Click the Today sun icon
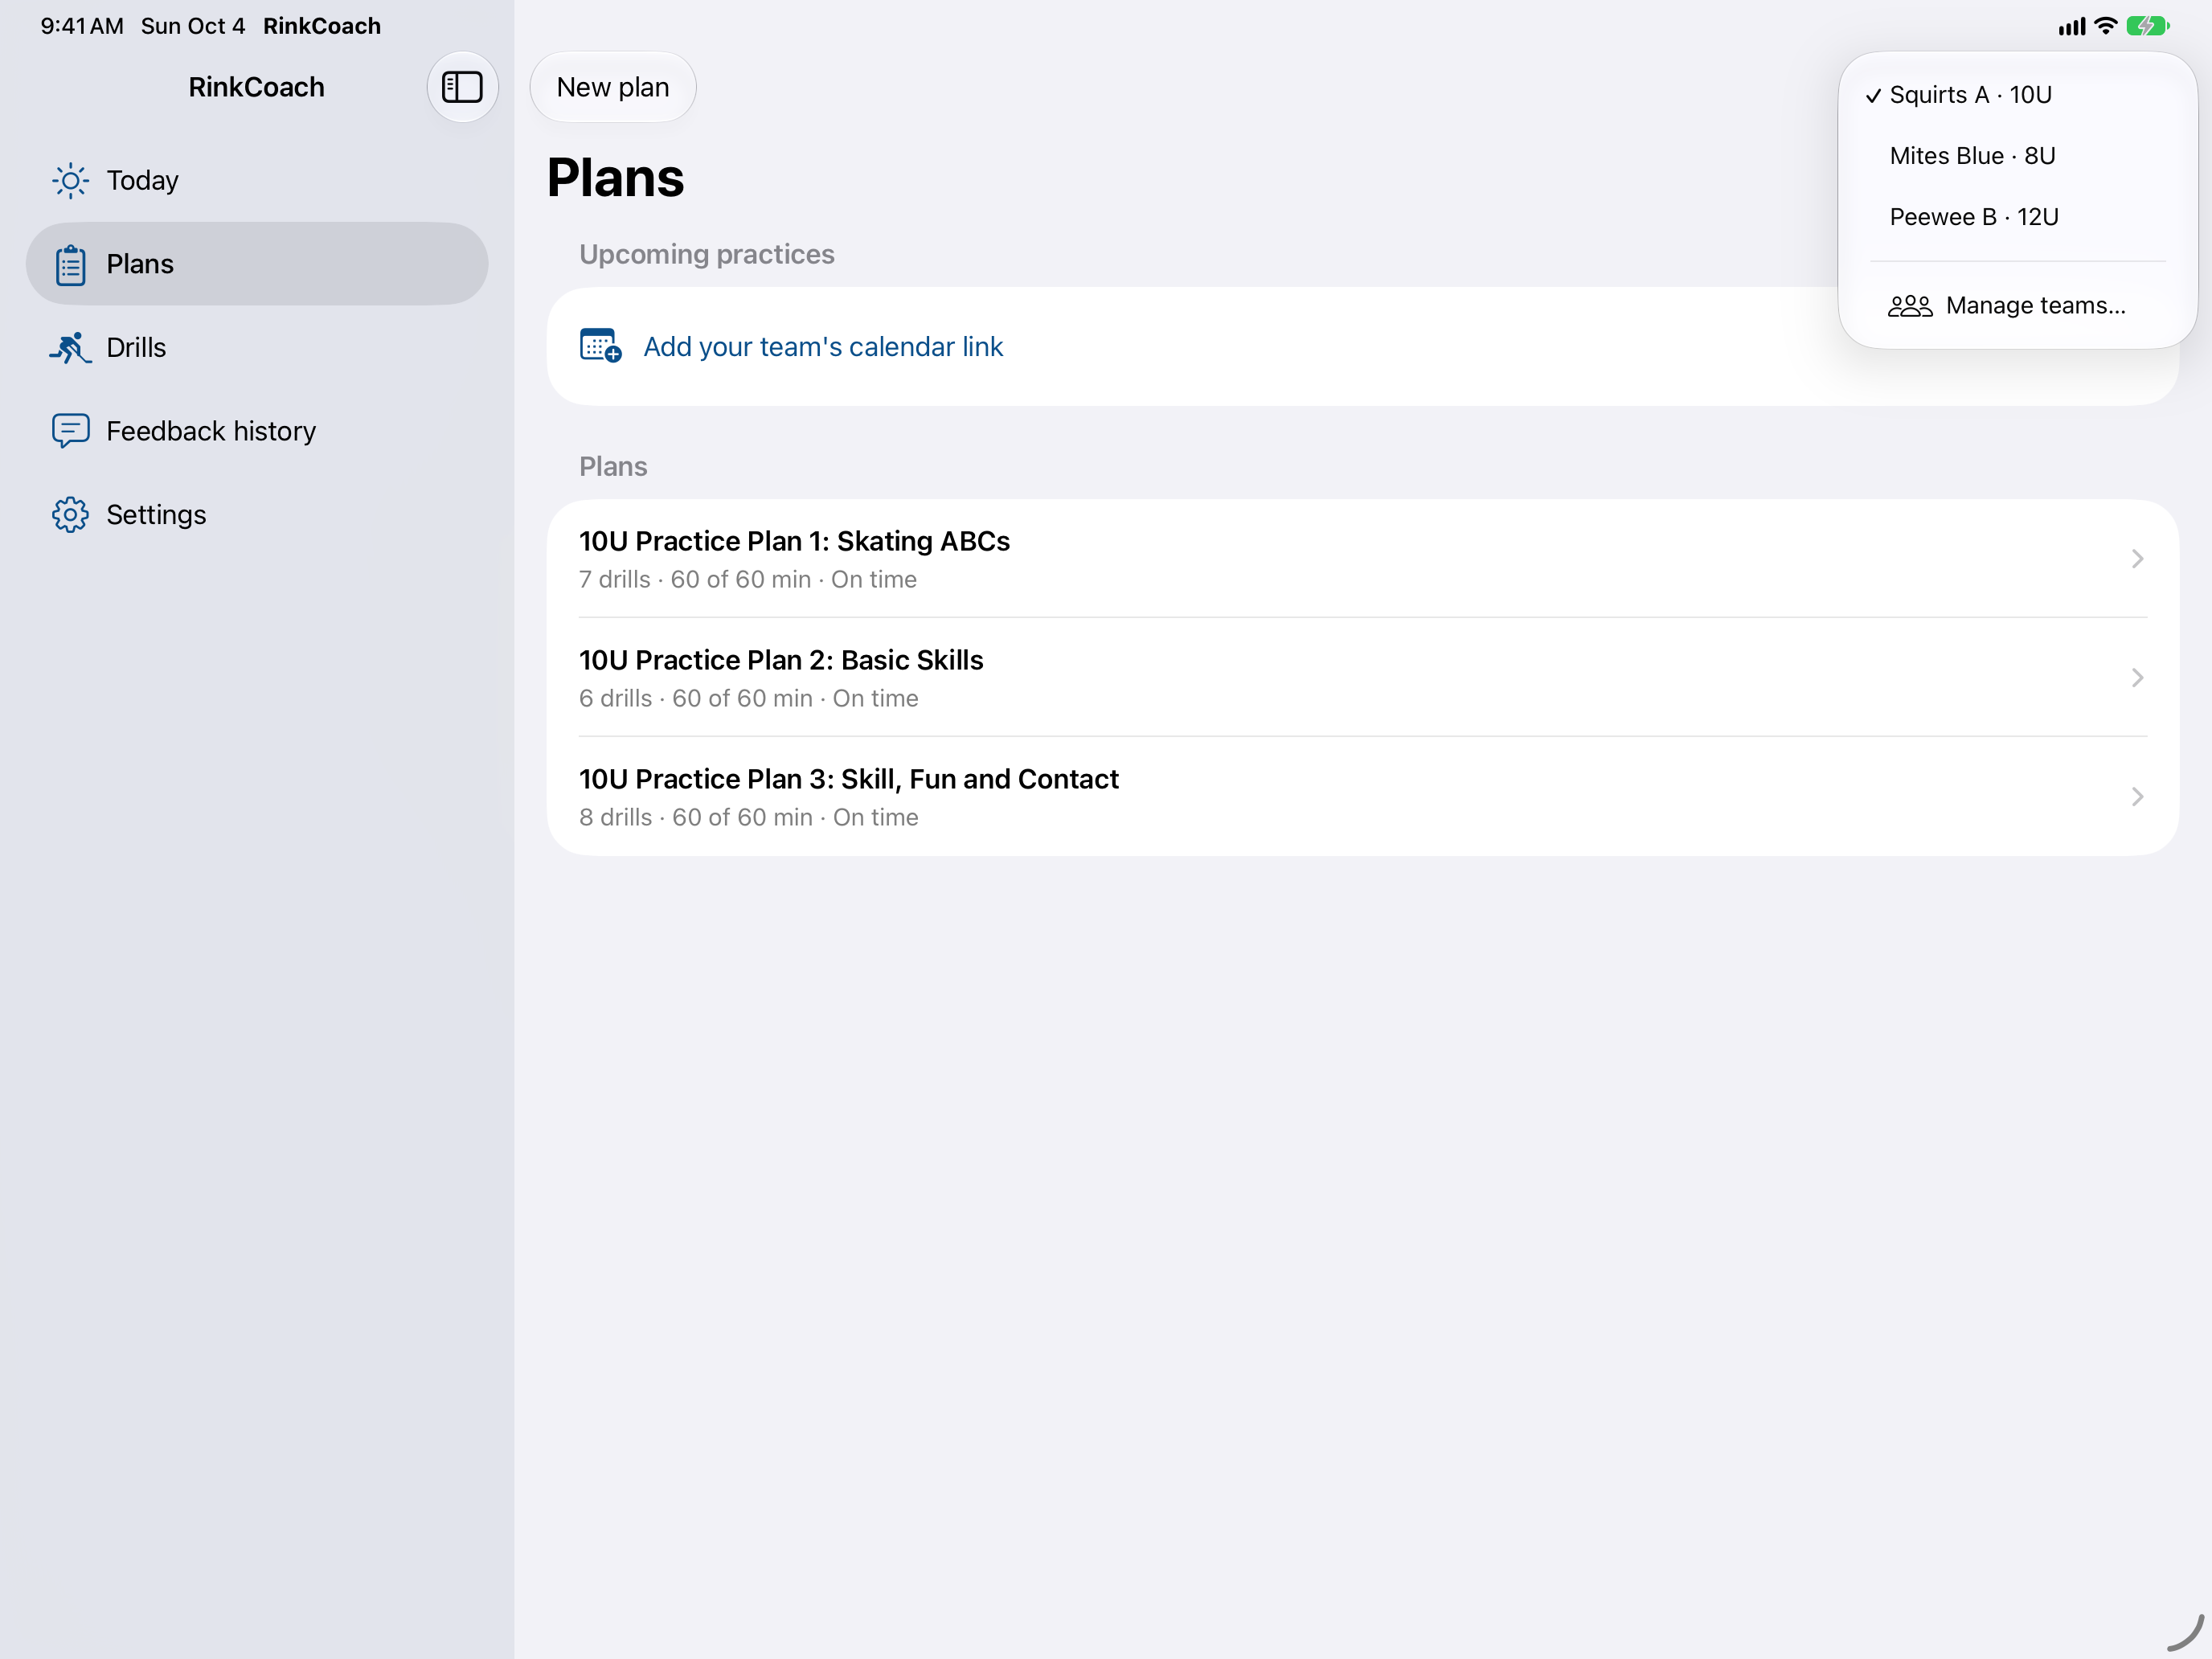Viewport: 2212px width, 1659px height. tap(70, 181)
